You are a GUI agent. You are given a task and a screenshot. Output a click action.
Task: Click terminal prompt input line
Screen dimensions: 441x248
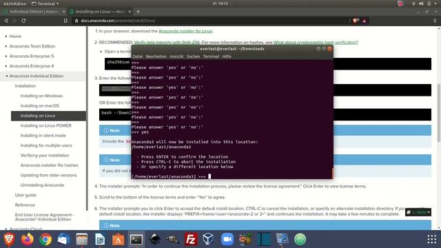232,176
